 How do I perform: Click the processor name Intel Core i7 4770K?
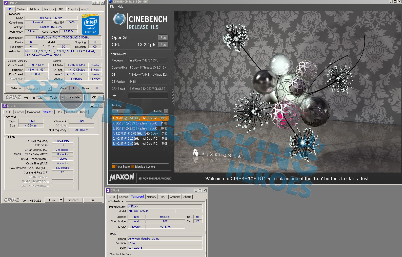[x=51, y=18]
